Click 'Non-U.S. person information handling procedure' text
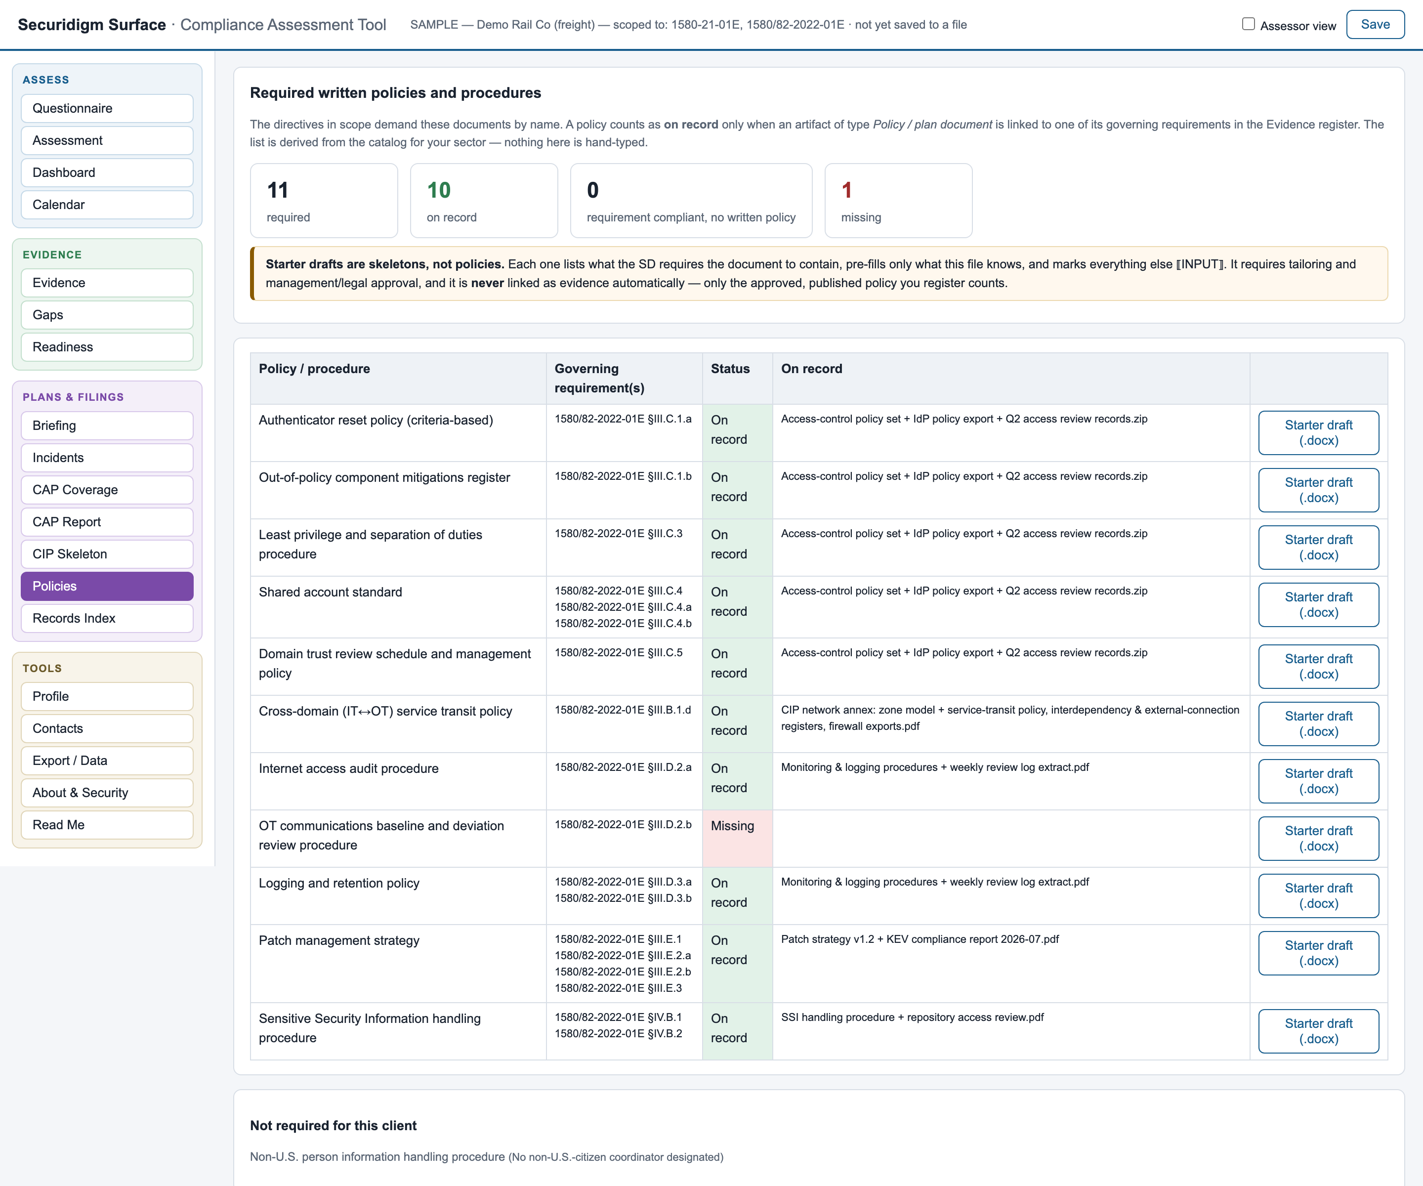 point(377,1157)
